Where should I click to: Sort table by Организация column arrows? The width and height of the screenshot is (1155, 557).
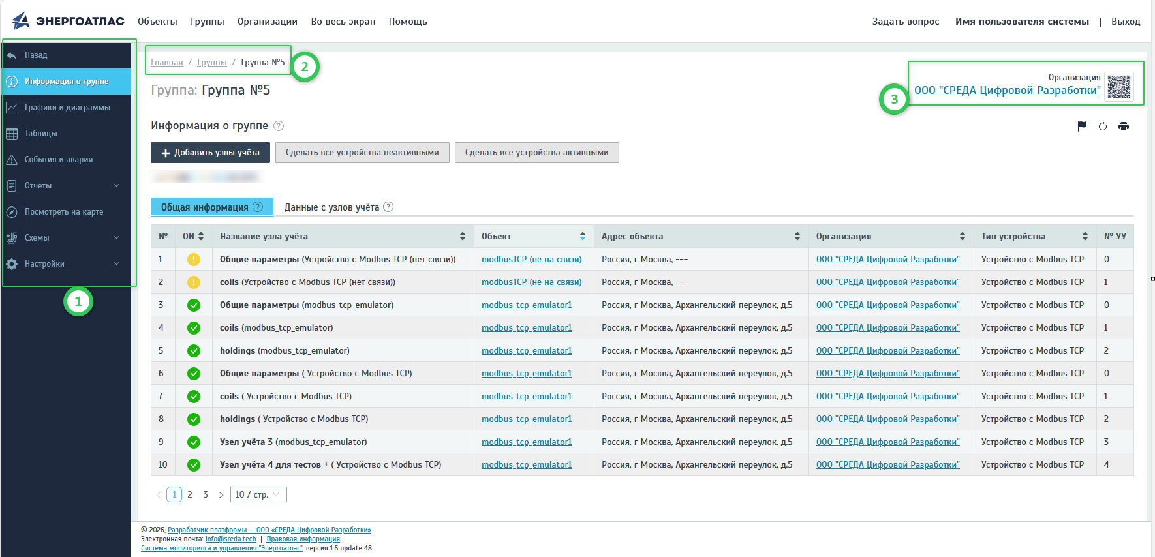point(962,236)
